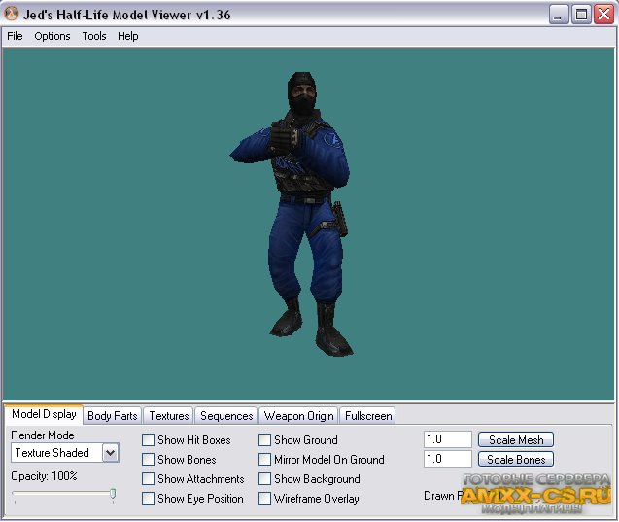Enable Show Background checkbox
Image resolution: width=619 pixels, height=522 pixels.
264,478
